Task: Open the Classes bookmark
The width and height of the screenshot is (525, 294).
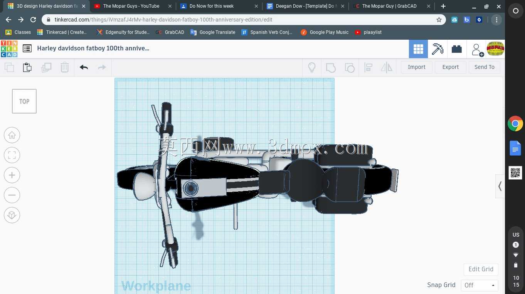Action: pyautogui.click(x=18, y=32)
